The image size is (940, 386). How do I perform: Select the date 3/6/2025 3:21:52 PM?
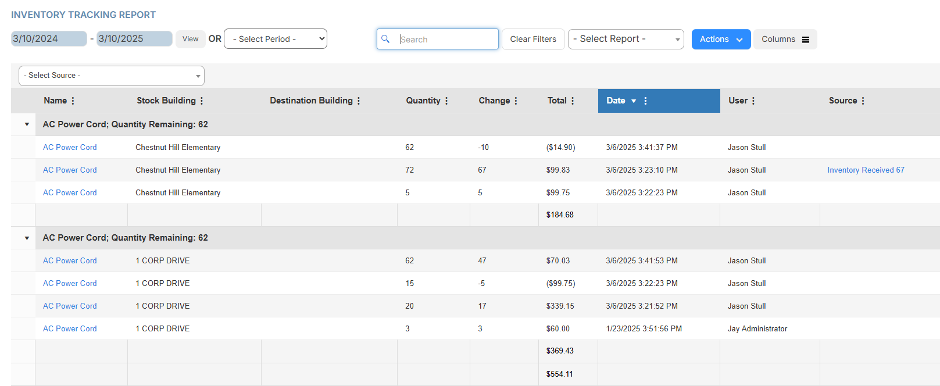click(x=642, y=306)
